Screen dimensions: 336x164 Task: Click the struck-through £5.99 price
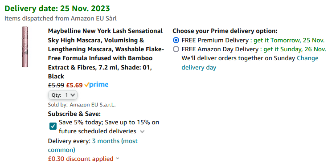(x=56, y=85)
